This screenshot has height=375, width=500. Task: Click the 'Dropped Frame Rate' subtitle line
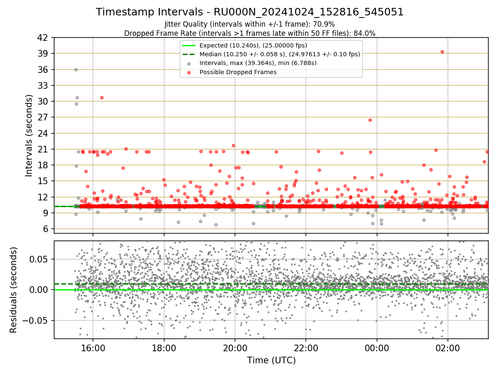click(x=250, y=33)
